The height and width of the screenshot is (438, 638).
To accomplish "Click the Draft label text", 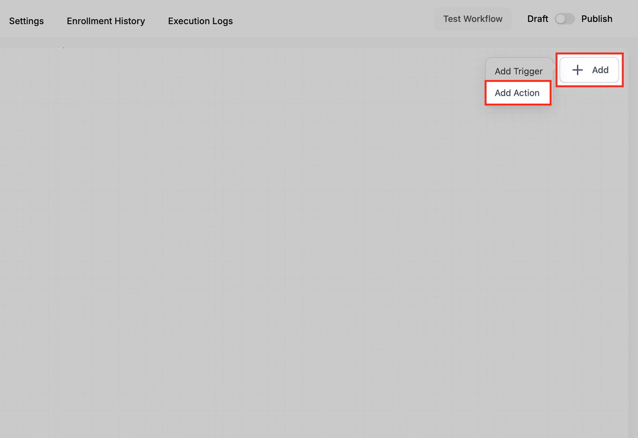I will point(538,19).
